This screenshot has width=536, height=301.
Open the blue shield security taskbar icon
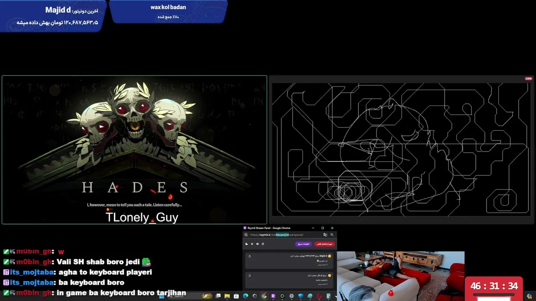pos(301,296)
